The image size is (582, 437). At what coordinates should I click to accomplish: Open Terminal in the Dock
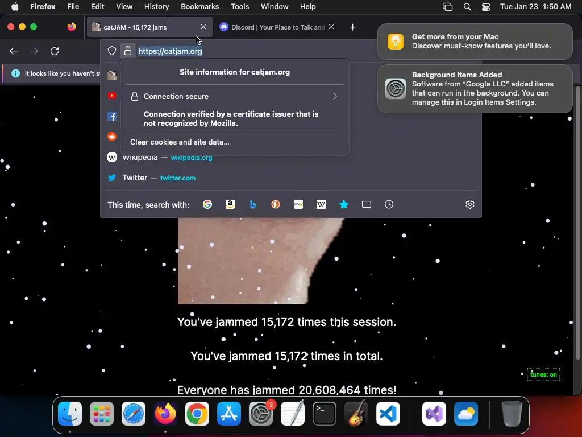click(x=325, y=414)
